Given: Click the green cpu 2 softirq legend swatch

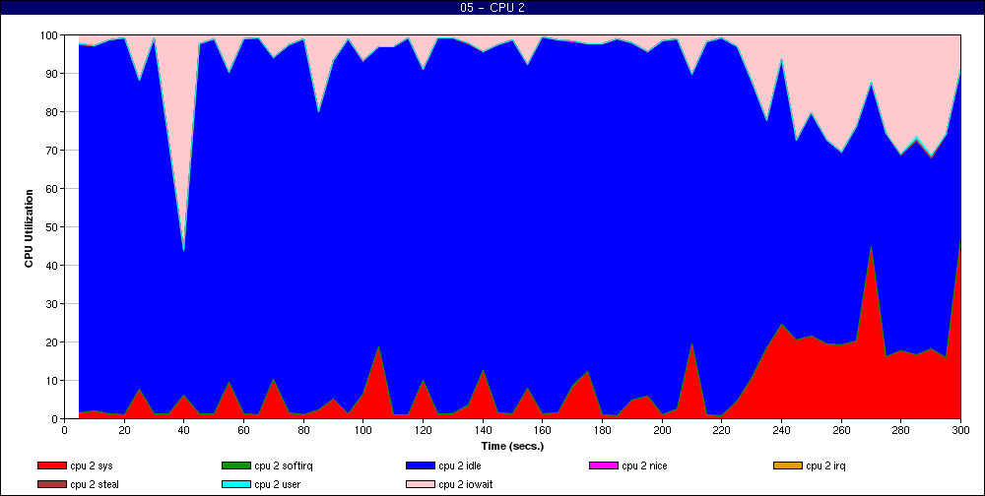Looking at the screenshot, I should point(236,465).
